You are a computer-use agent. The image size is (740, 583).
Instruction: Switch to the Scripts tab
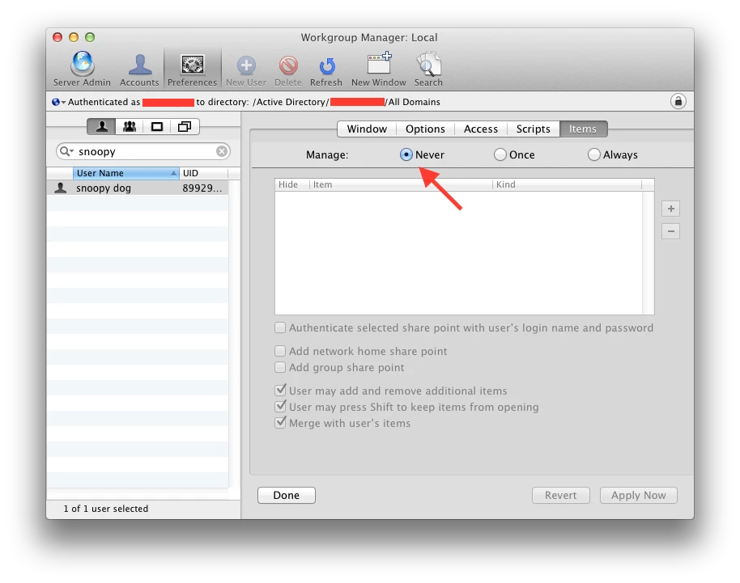coord(534,129)
